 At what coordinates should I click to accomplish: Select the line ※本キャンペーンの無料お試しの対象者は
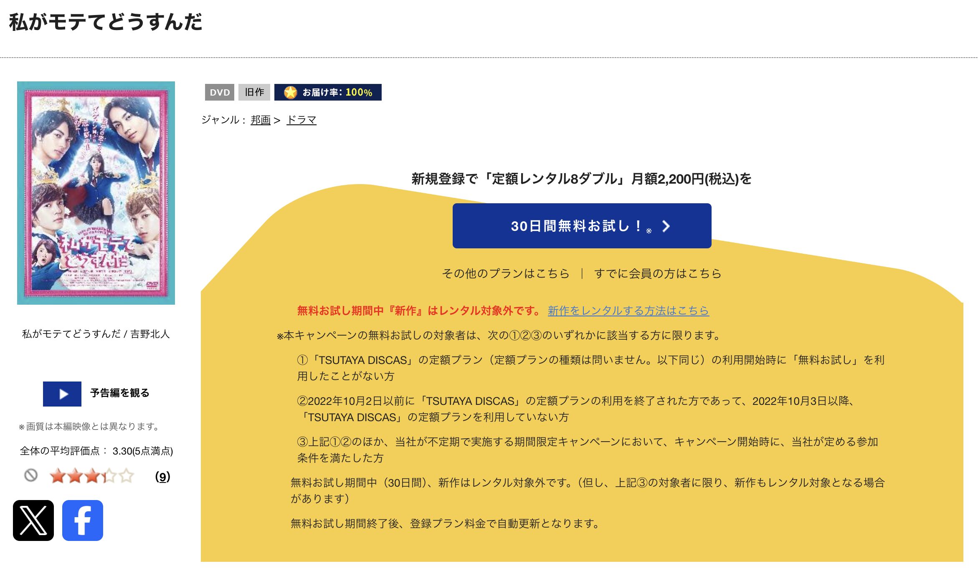click(499, 335)
